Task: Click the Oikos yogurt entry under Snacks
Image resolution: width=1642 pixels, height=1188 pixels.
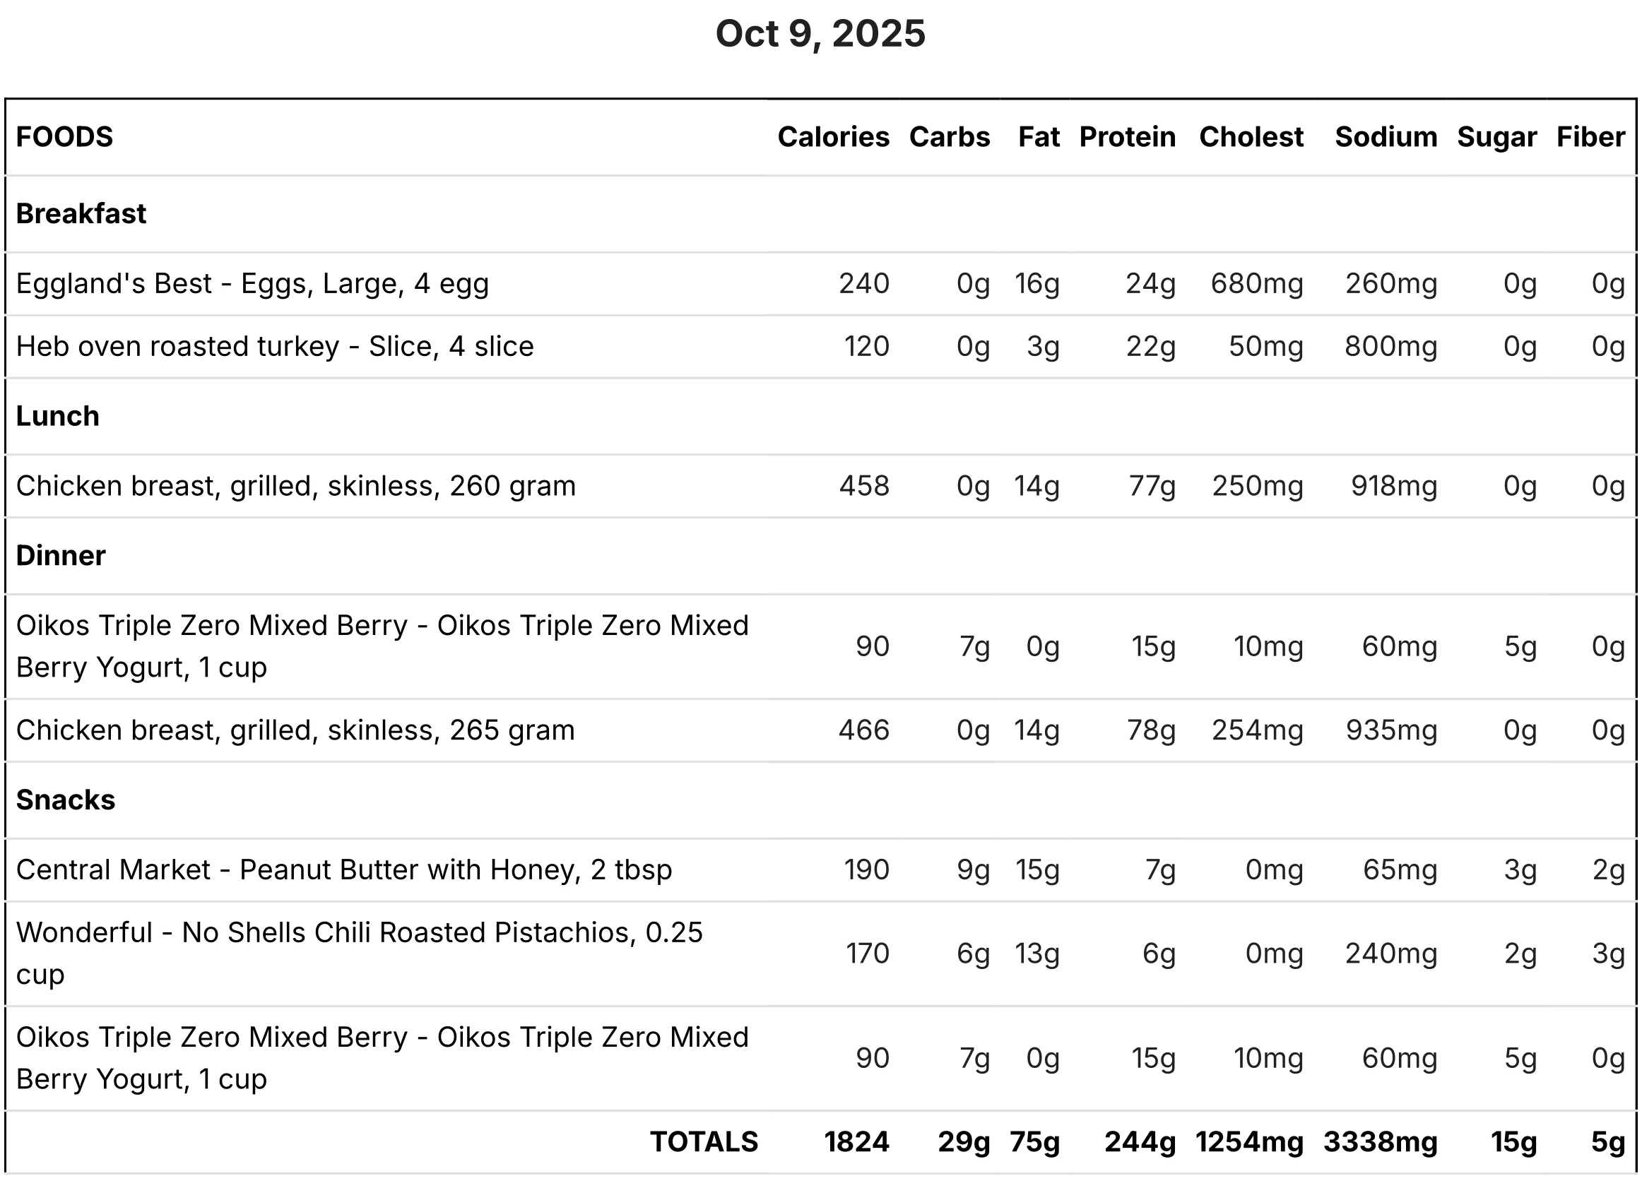Action: tap(382, 1059)
